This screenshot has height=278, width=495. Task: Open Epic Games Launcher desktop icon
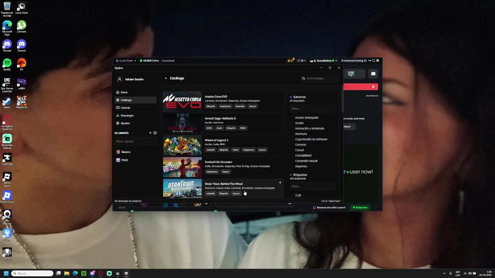[7, 85]
